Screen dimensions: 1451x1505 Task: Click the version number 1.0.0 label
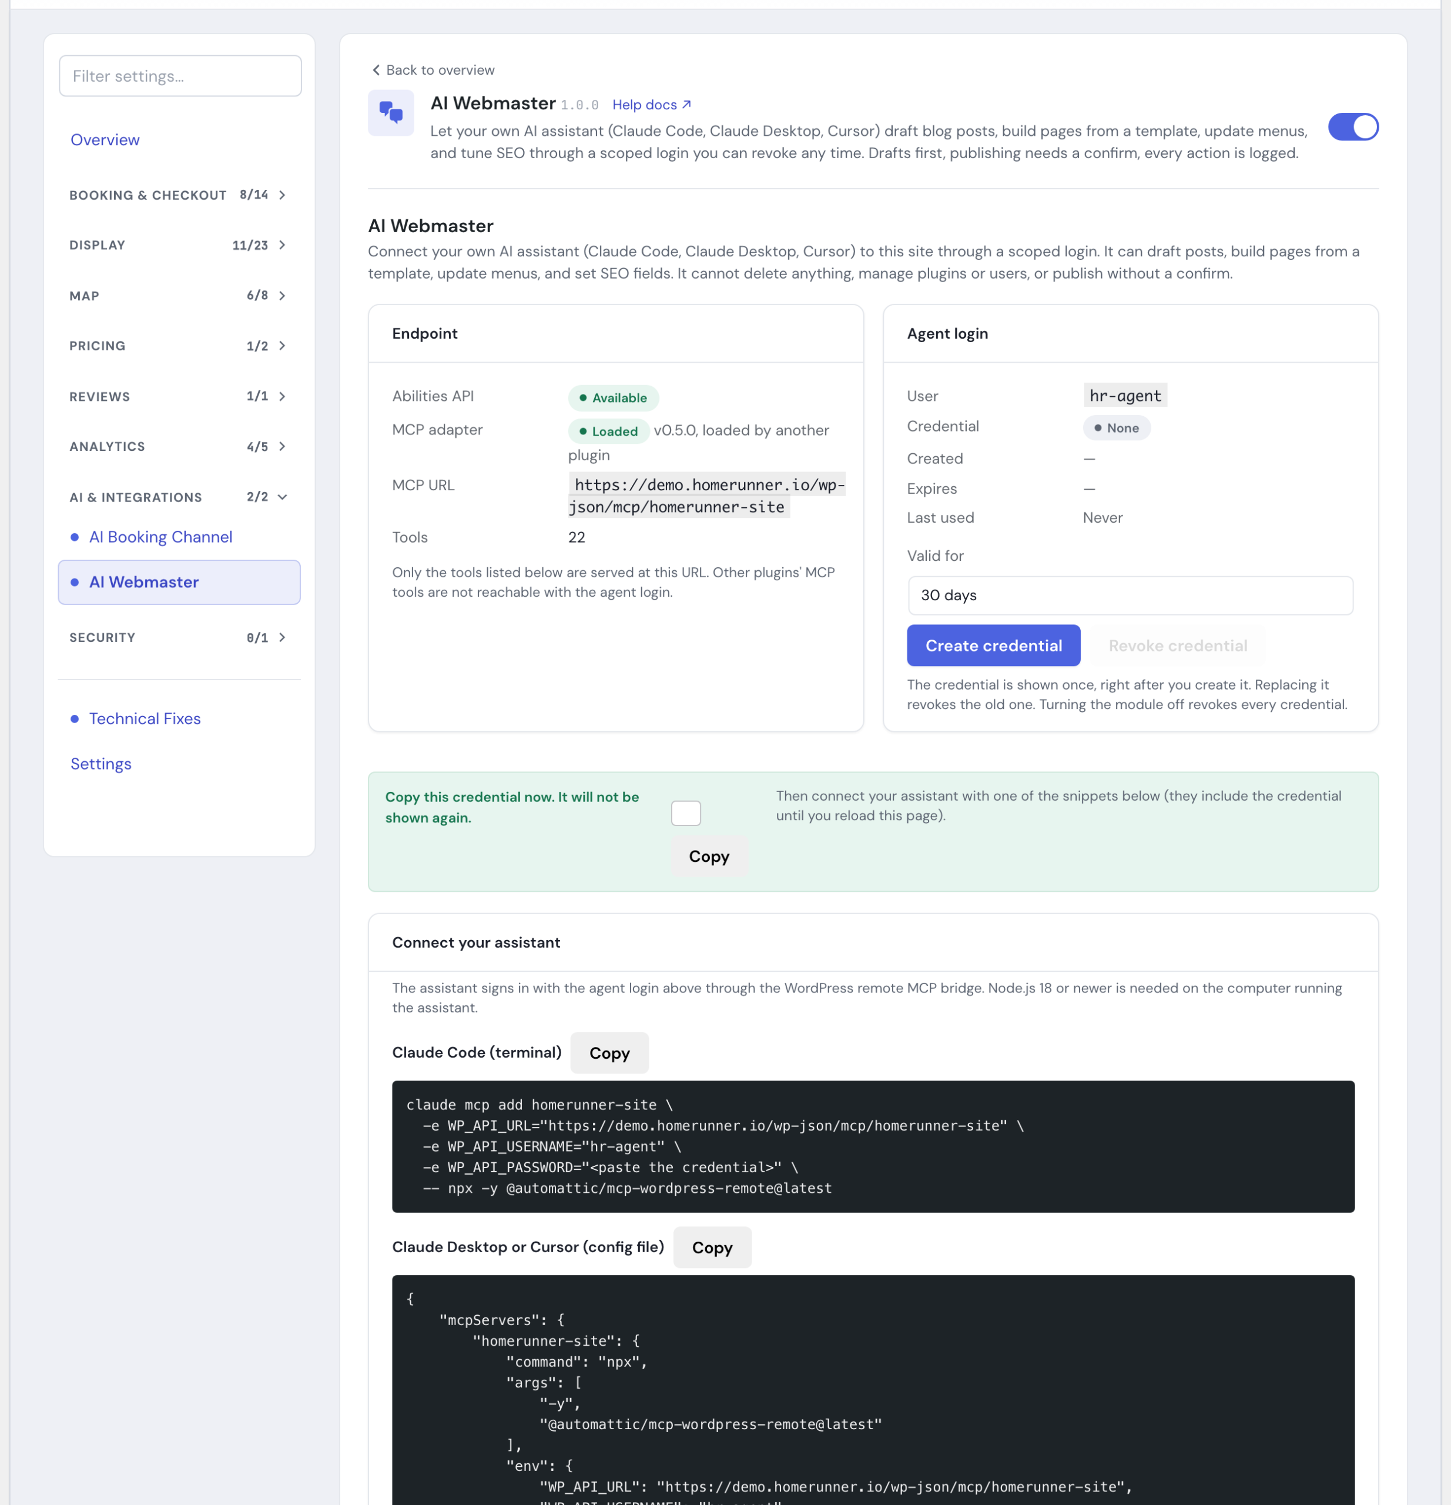tap(579, 105)
